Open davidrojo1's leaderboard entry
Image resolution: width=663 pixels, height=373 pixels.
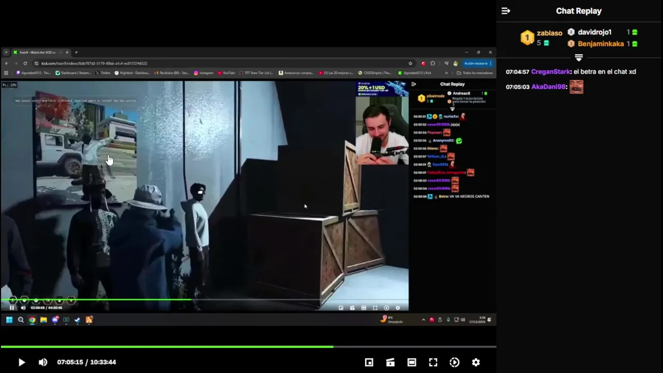(595, 32)
